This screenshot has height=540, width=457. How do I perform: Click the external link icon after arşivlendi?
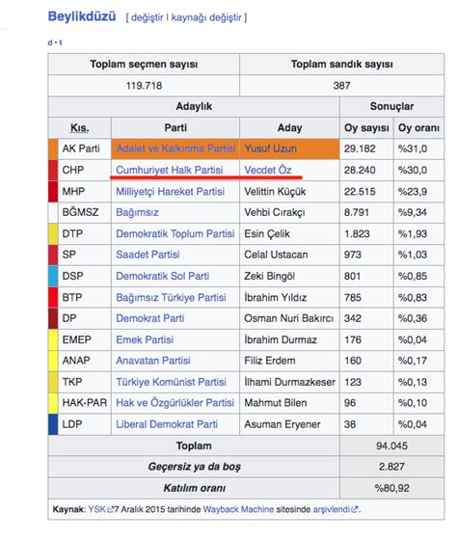tap(355, 510)
